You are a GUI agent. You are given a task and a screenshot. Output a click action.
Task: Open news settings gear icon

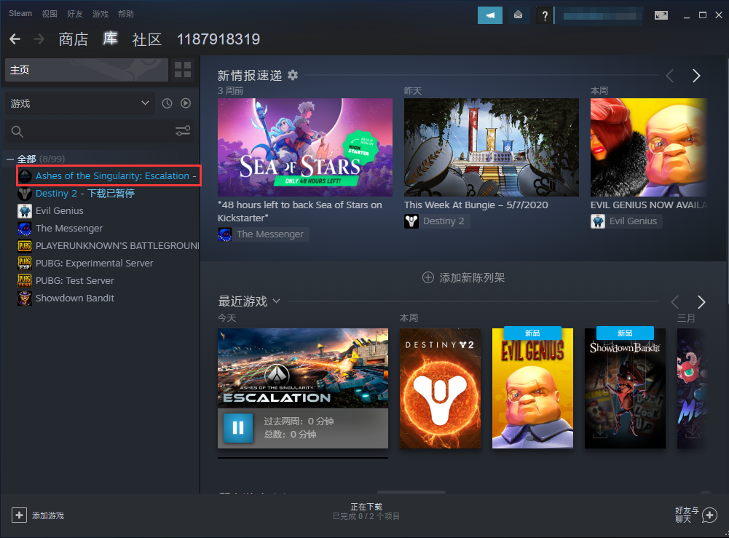(x=293, y=75)
